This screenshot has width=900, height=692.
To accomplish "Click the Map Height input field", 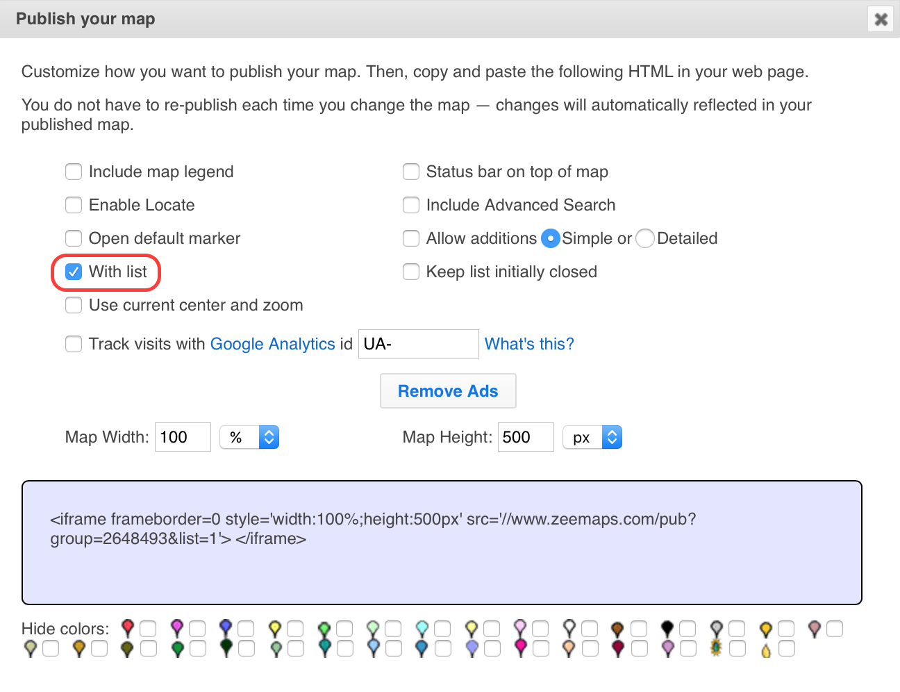I will 525,437.
